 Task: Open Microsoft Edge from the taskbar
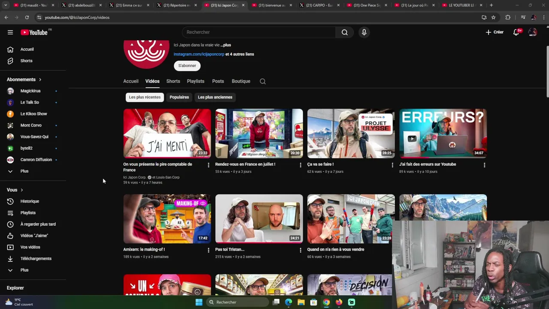pyautogui.click(x=289, y=302)
